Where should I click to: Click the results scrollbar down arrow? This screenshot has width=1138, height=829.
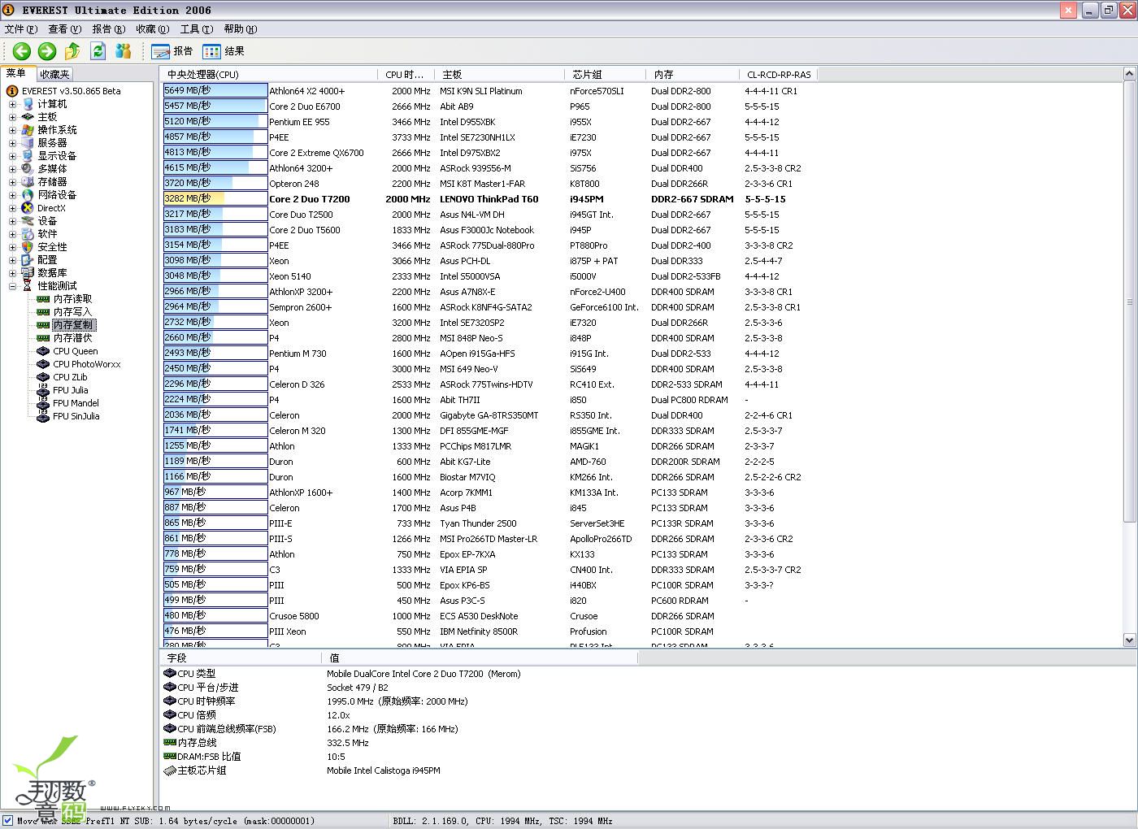tap(1129, 640)
